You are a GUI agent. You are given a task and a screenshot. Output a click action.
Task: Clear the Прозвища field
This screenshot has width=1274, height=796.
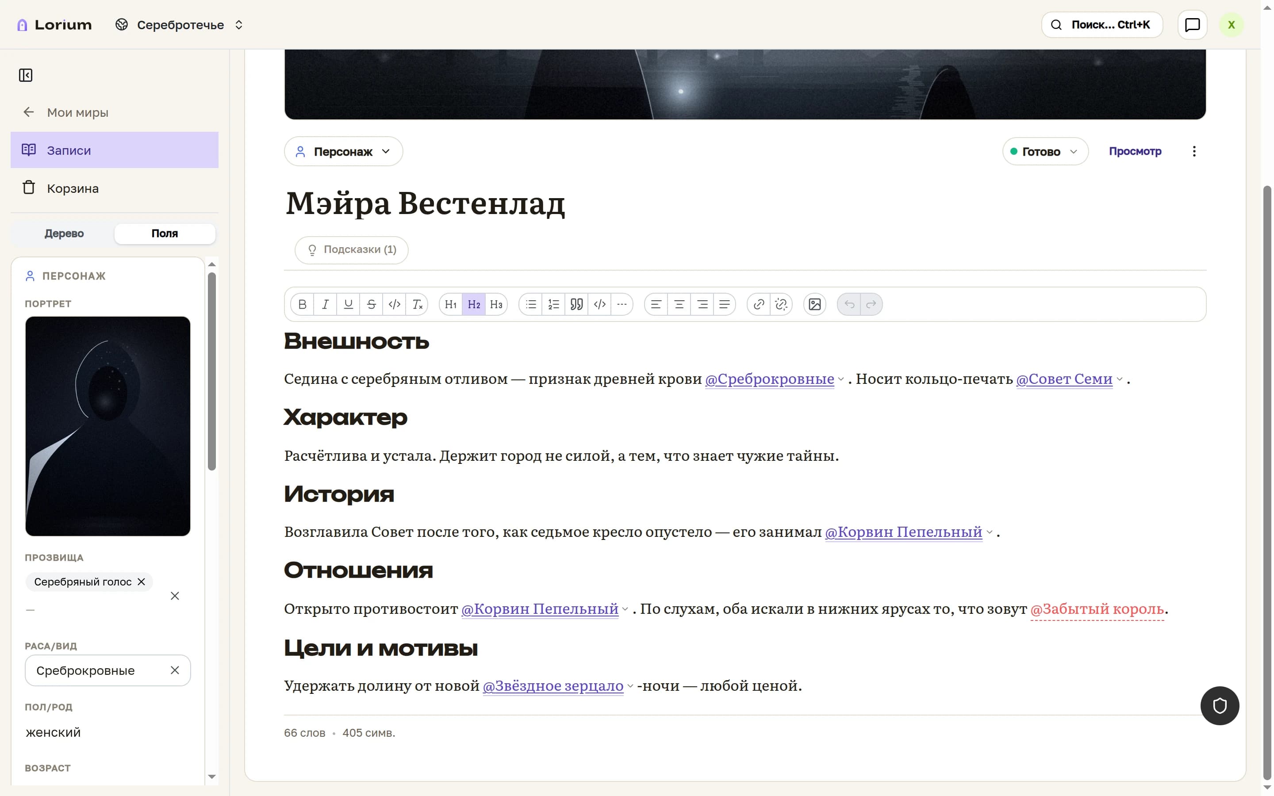[175, 596]
